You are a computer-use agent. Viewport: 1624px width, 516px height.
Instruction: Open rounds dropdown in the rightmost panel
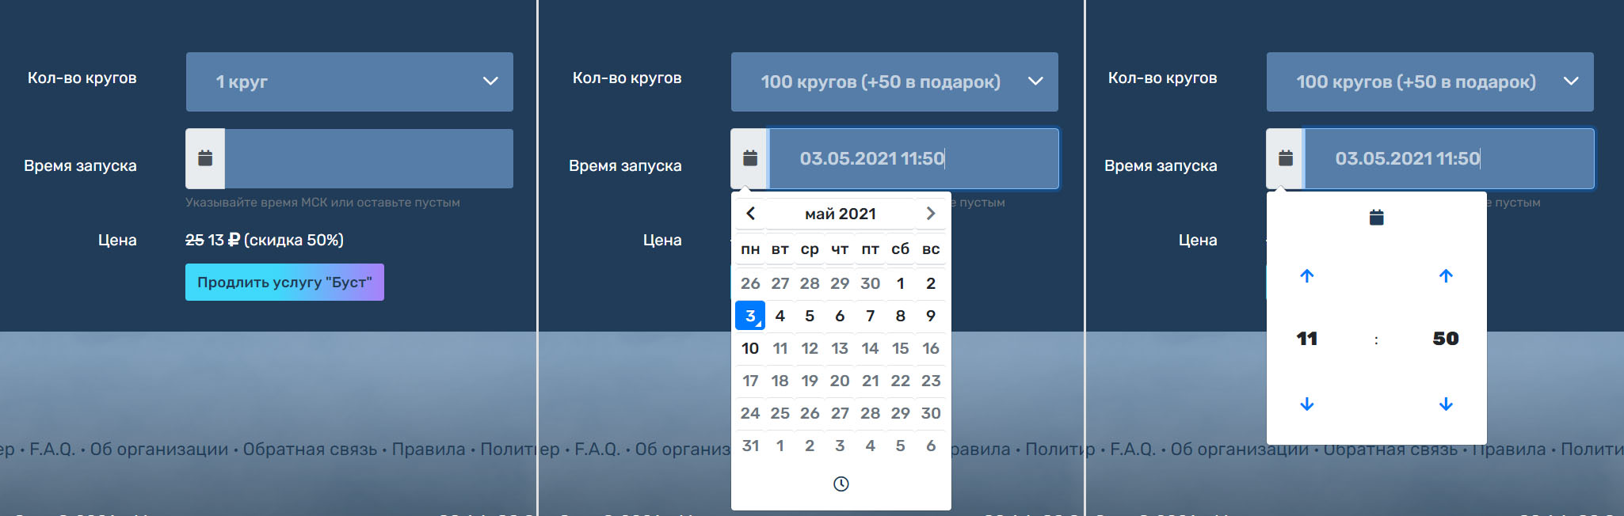pos(1430,82)
